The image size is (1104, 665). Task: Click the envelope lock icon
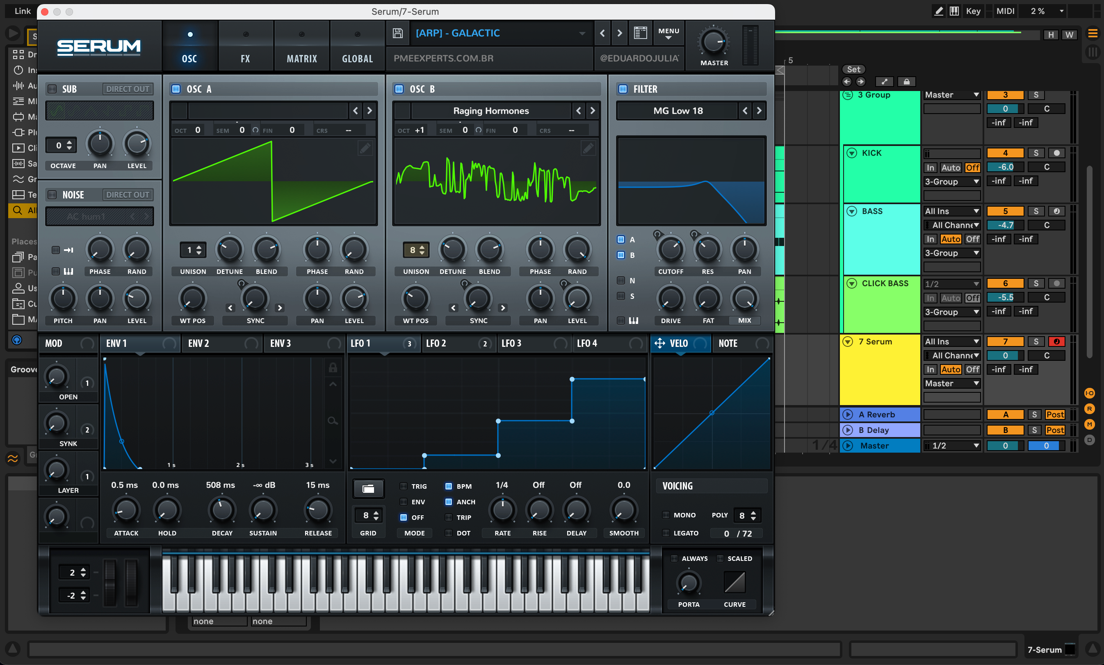[333, 368]
